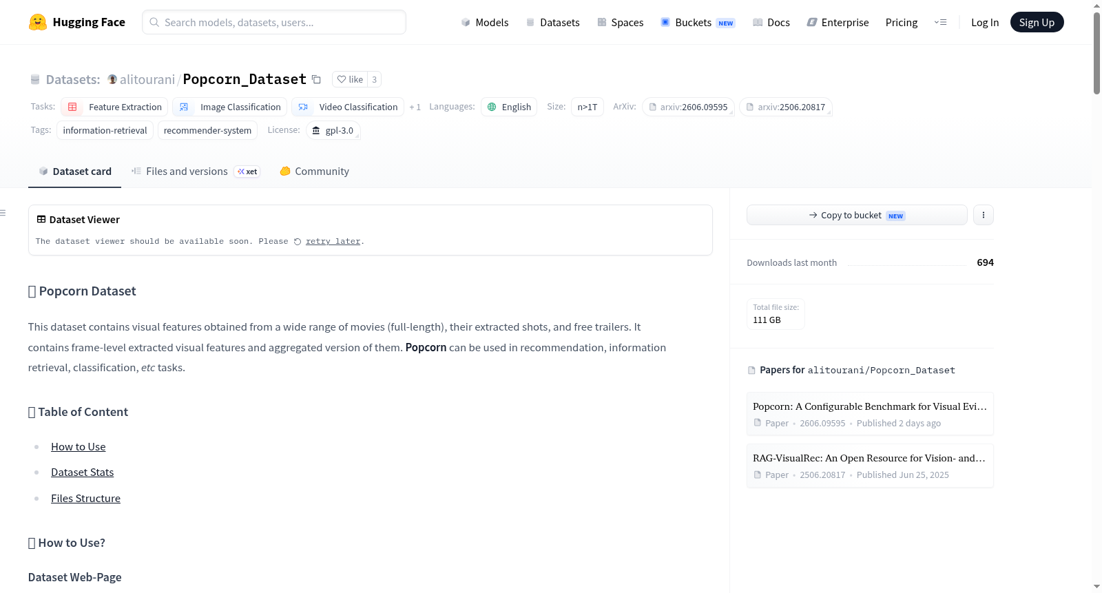This screenshot has height=593, width=1102.
Task: Click the Popcorn_Dataset title
Action: point(245,79)
